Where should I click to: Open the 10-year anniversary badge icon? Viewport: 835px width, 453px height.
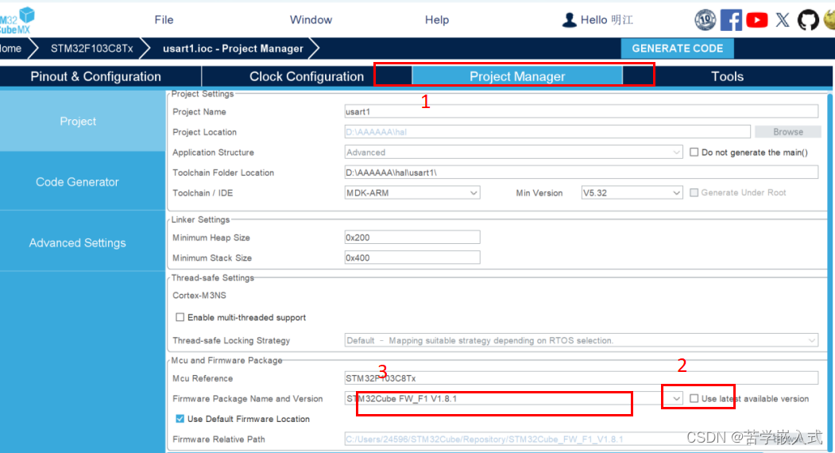pos(705,20)
